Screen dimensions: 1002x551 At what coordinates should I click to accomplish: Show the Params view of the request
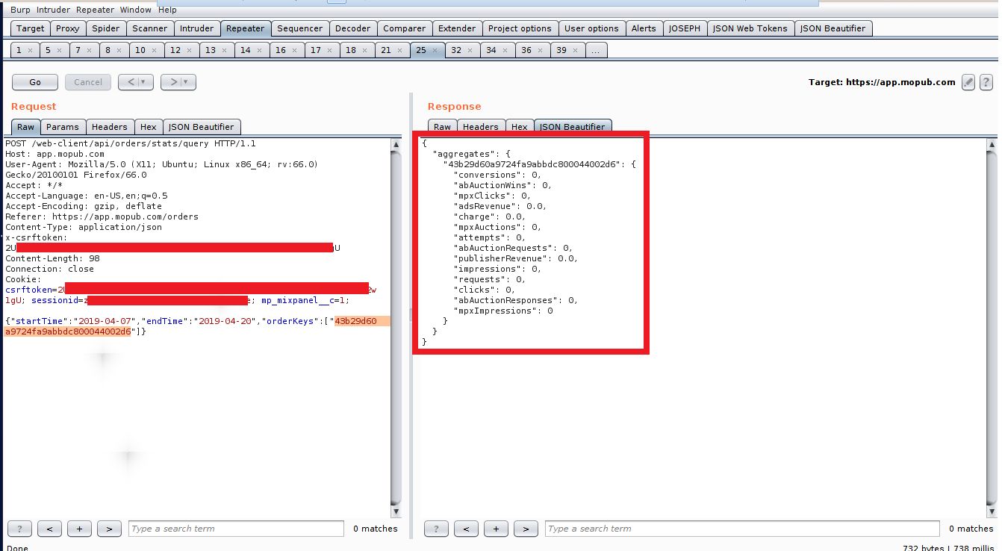(63, 127)
